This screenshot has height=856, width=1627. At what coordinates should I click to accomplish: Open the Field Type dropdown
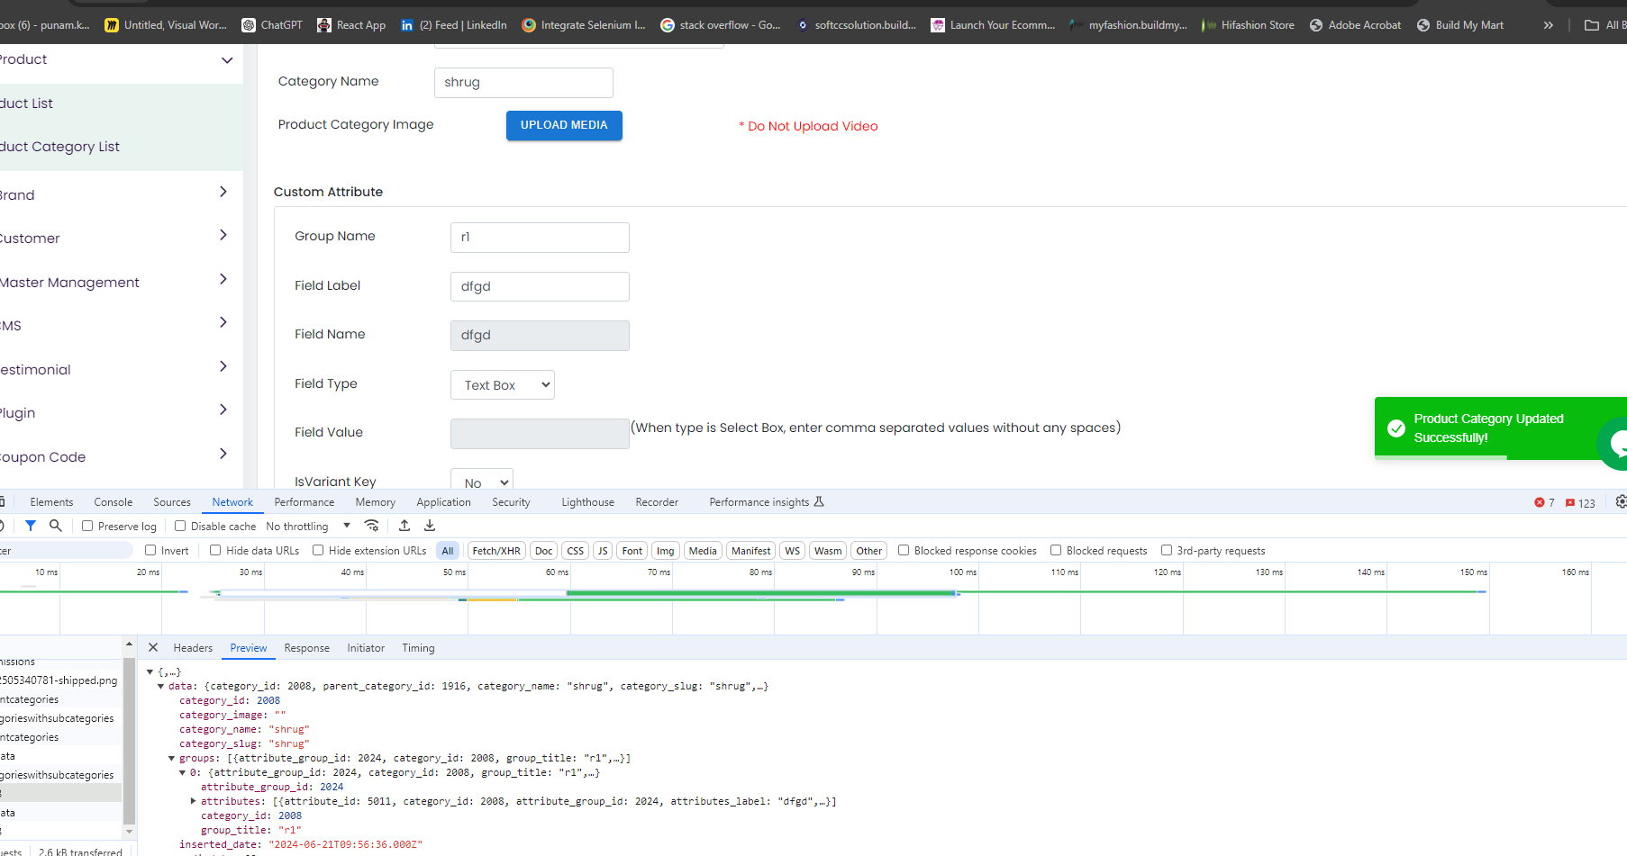coord(503,385)
